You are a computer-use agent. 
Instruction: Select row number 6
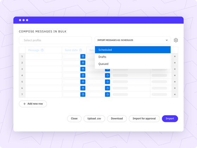point(22,88)
